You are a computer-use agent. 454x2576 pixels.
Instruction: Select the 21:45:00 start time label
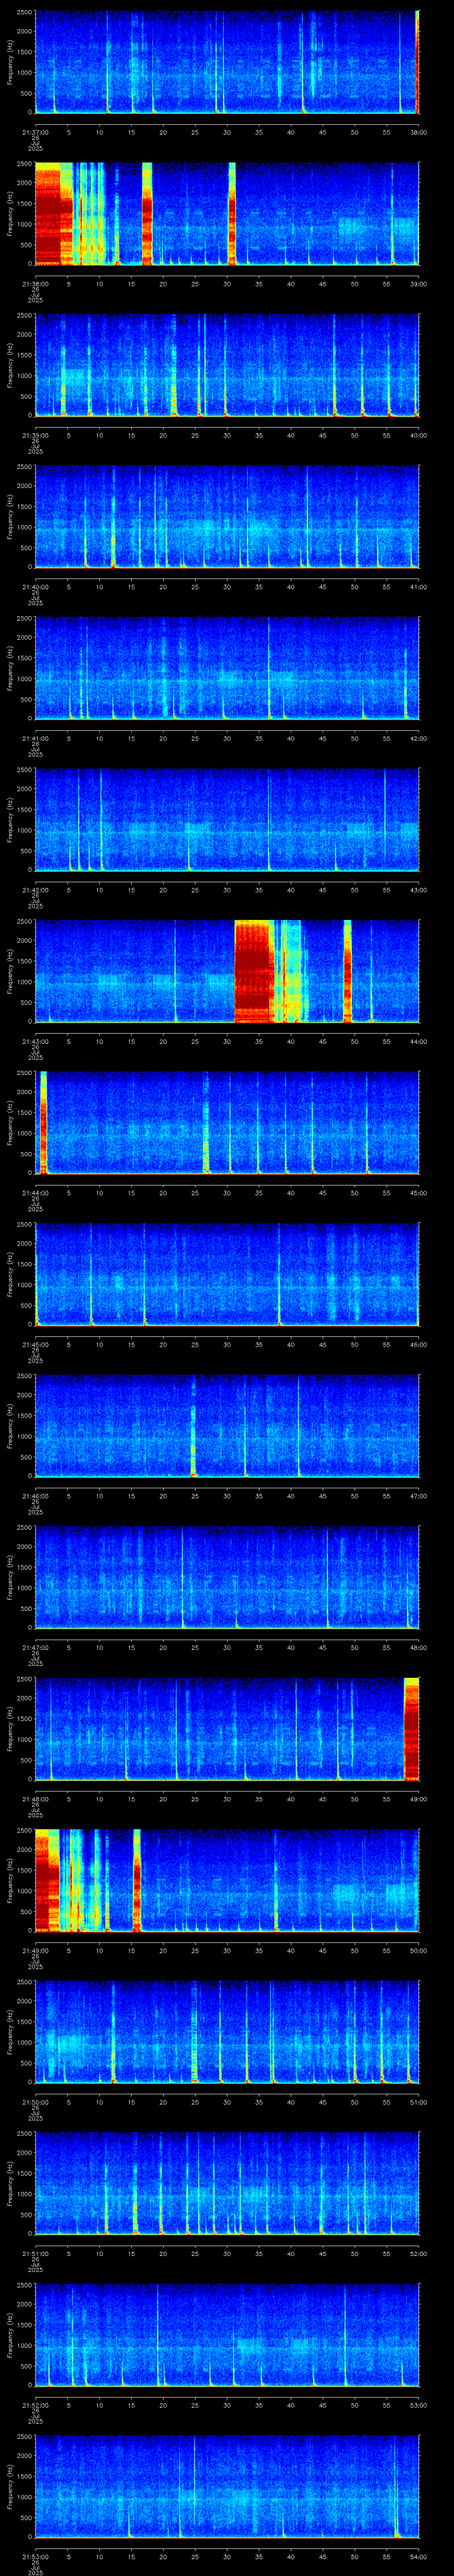(35, 1344)
